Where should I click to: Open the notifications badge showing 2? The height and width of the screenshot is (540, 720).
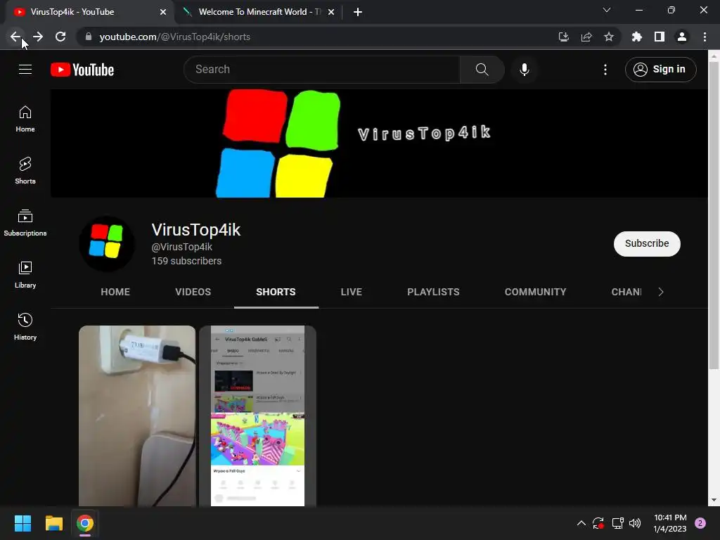pyautogui.click(x=700, y=523)
